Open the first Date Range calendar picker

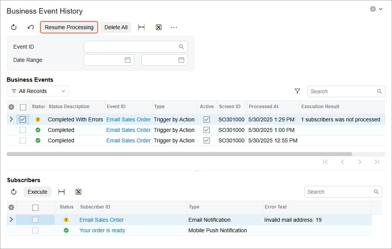tap(127, 60)
